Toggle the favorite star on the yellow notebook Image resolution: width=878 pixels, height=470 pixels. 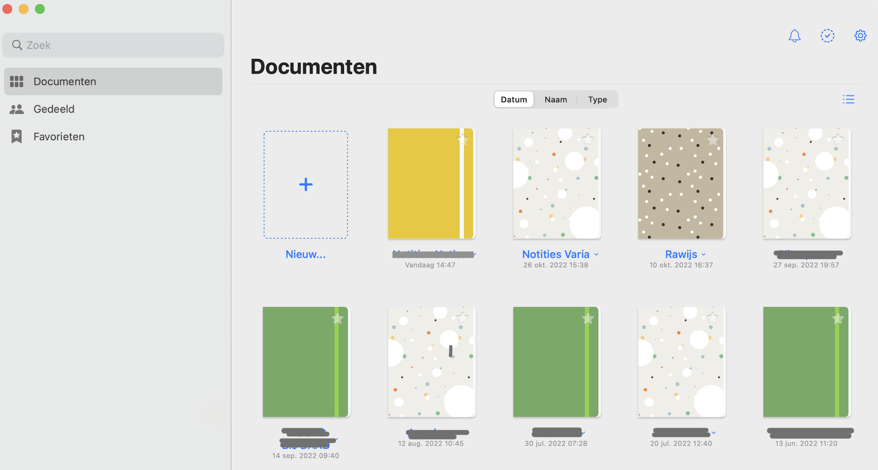point(462,139)
